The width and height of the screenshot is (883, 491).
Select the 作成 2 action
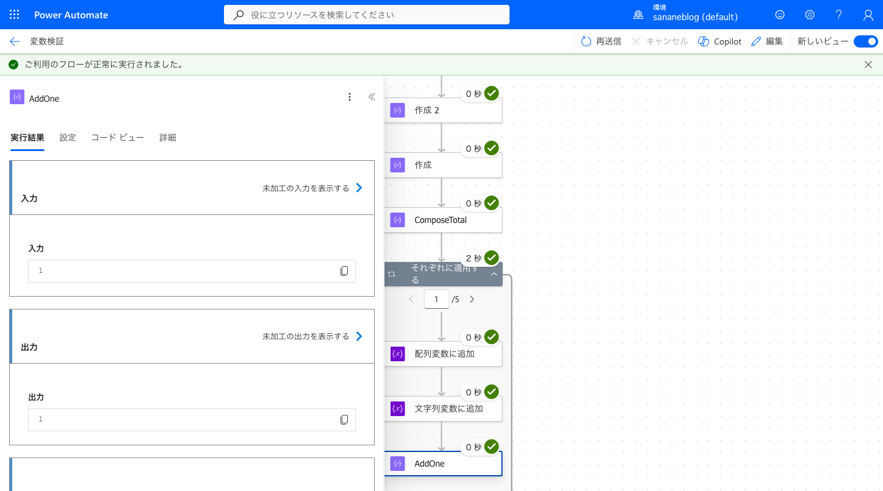(443, 110)
